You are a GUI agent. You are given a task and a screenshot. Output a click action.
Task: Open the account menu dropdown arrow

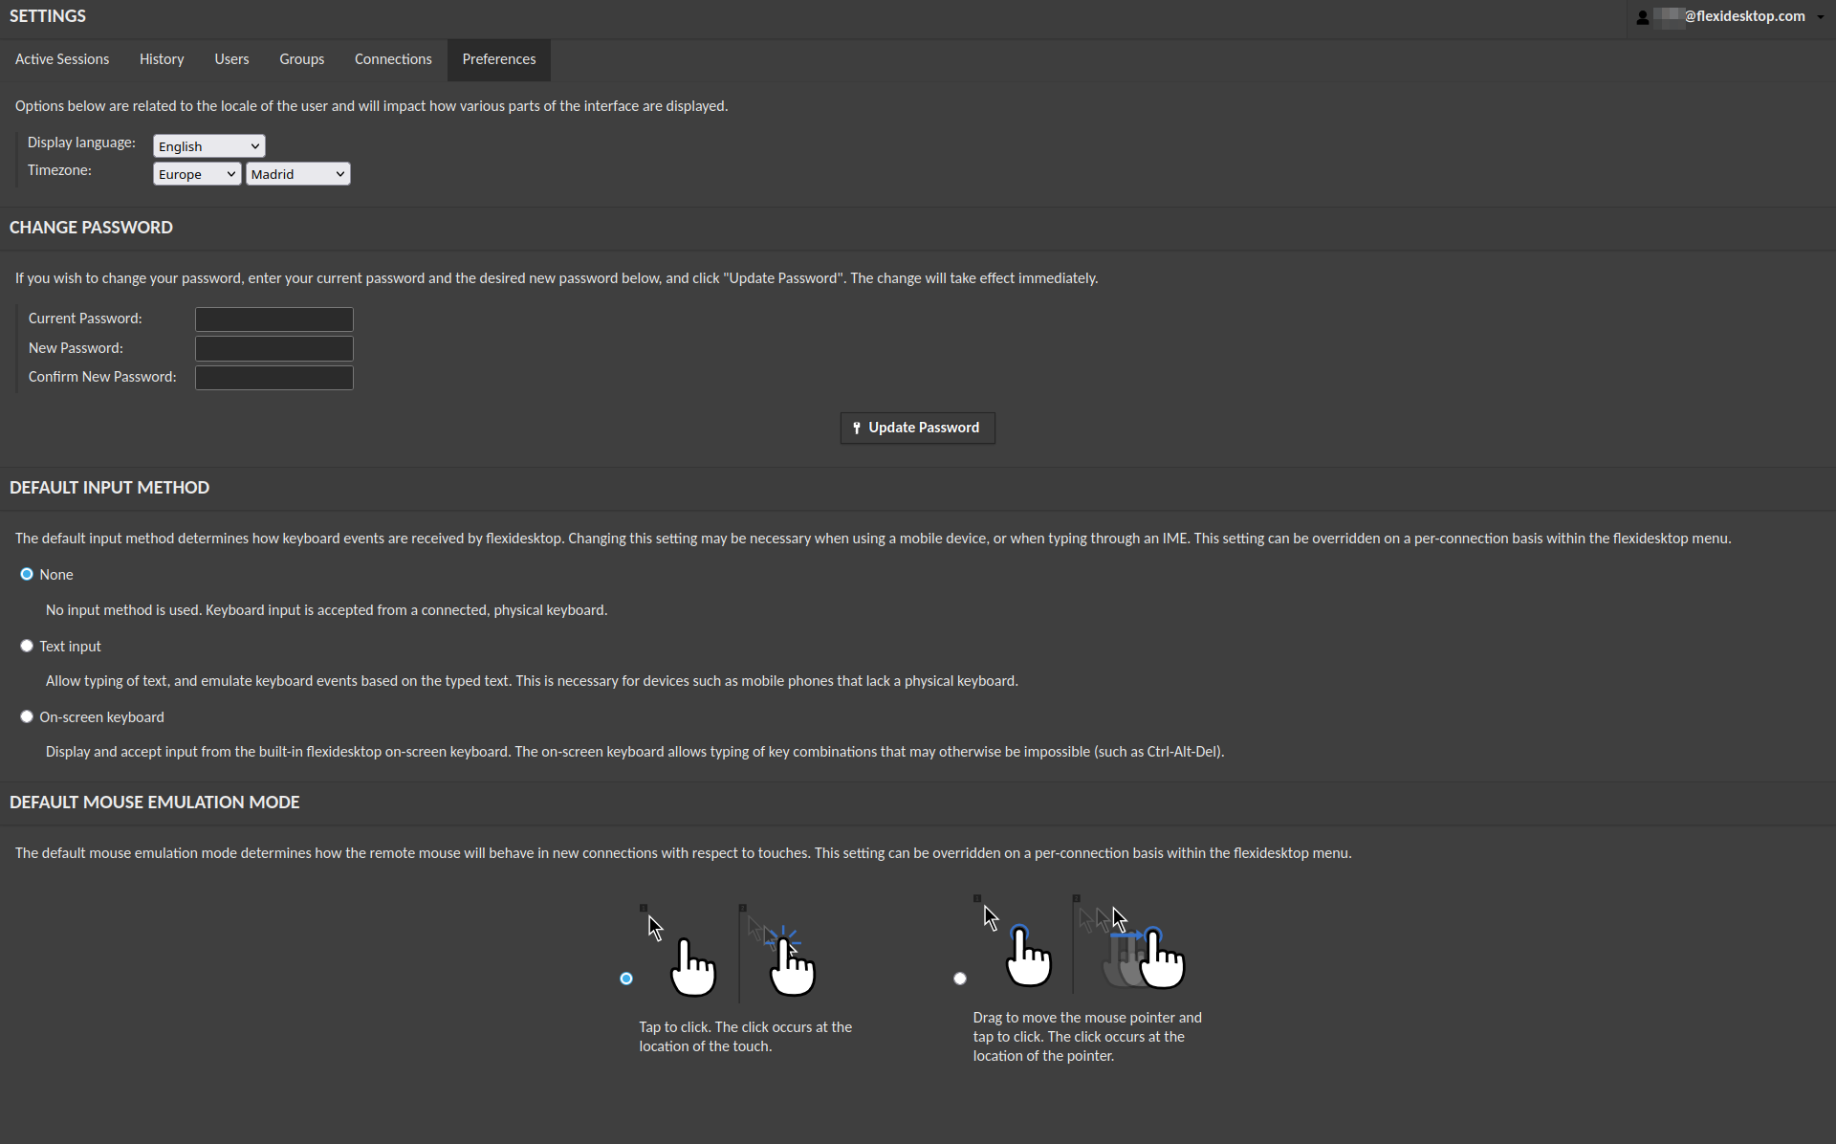(x=1821, y=17)
